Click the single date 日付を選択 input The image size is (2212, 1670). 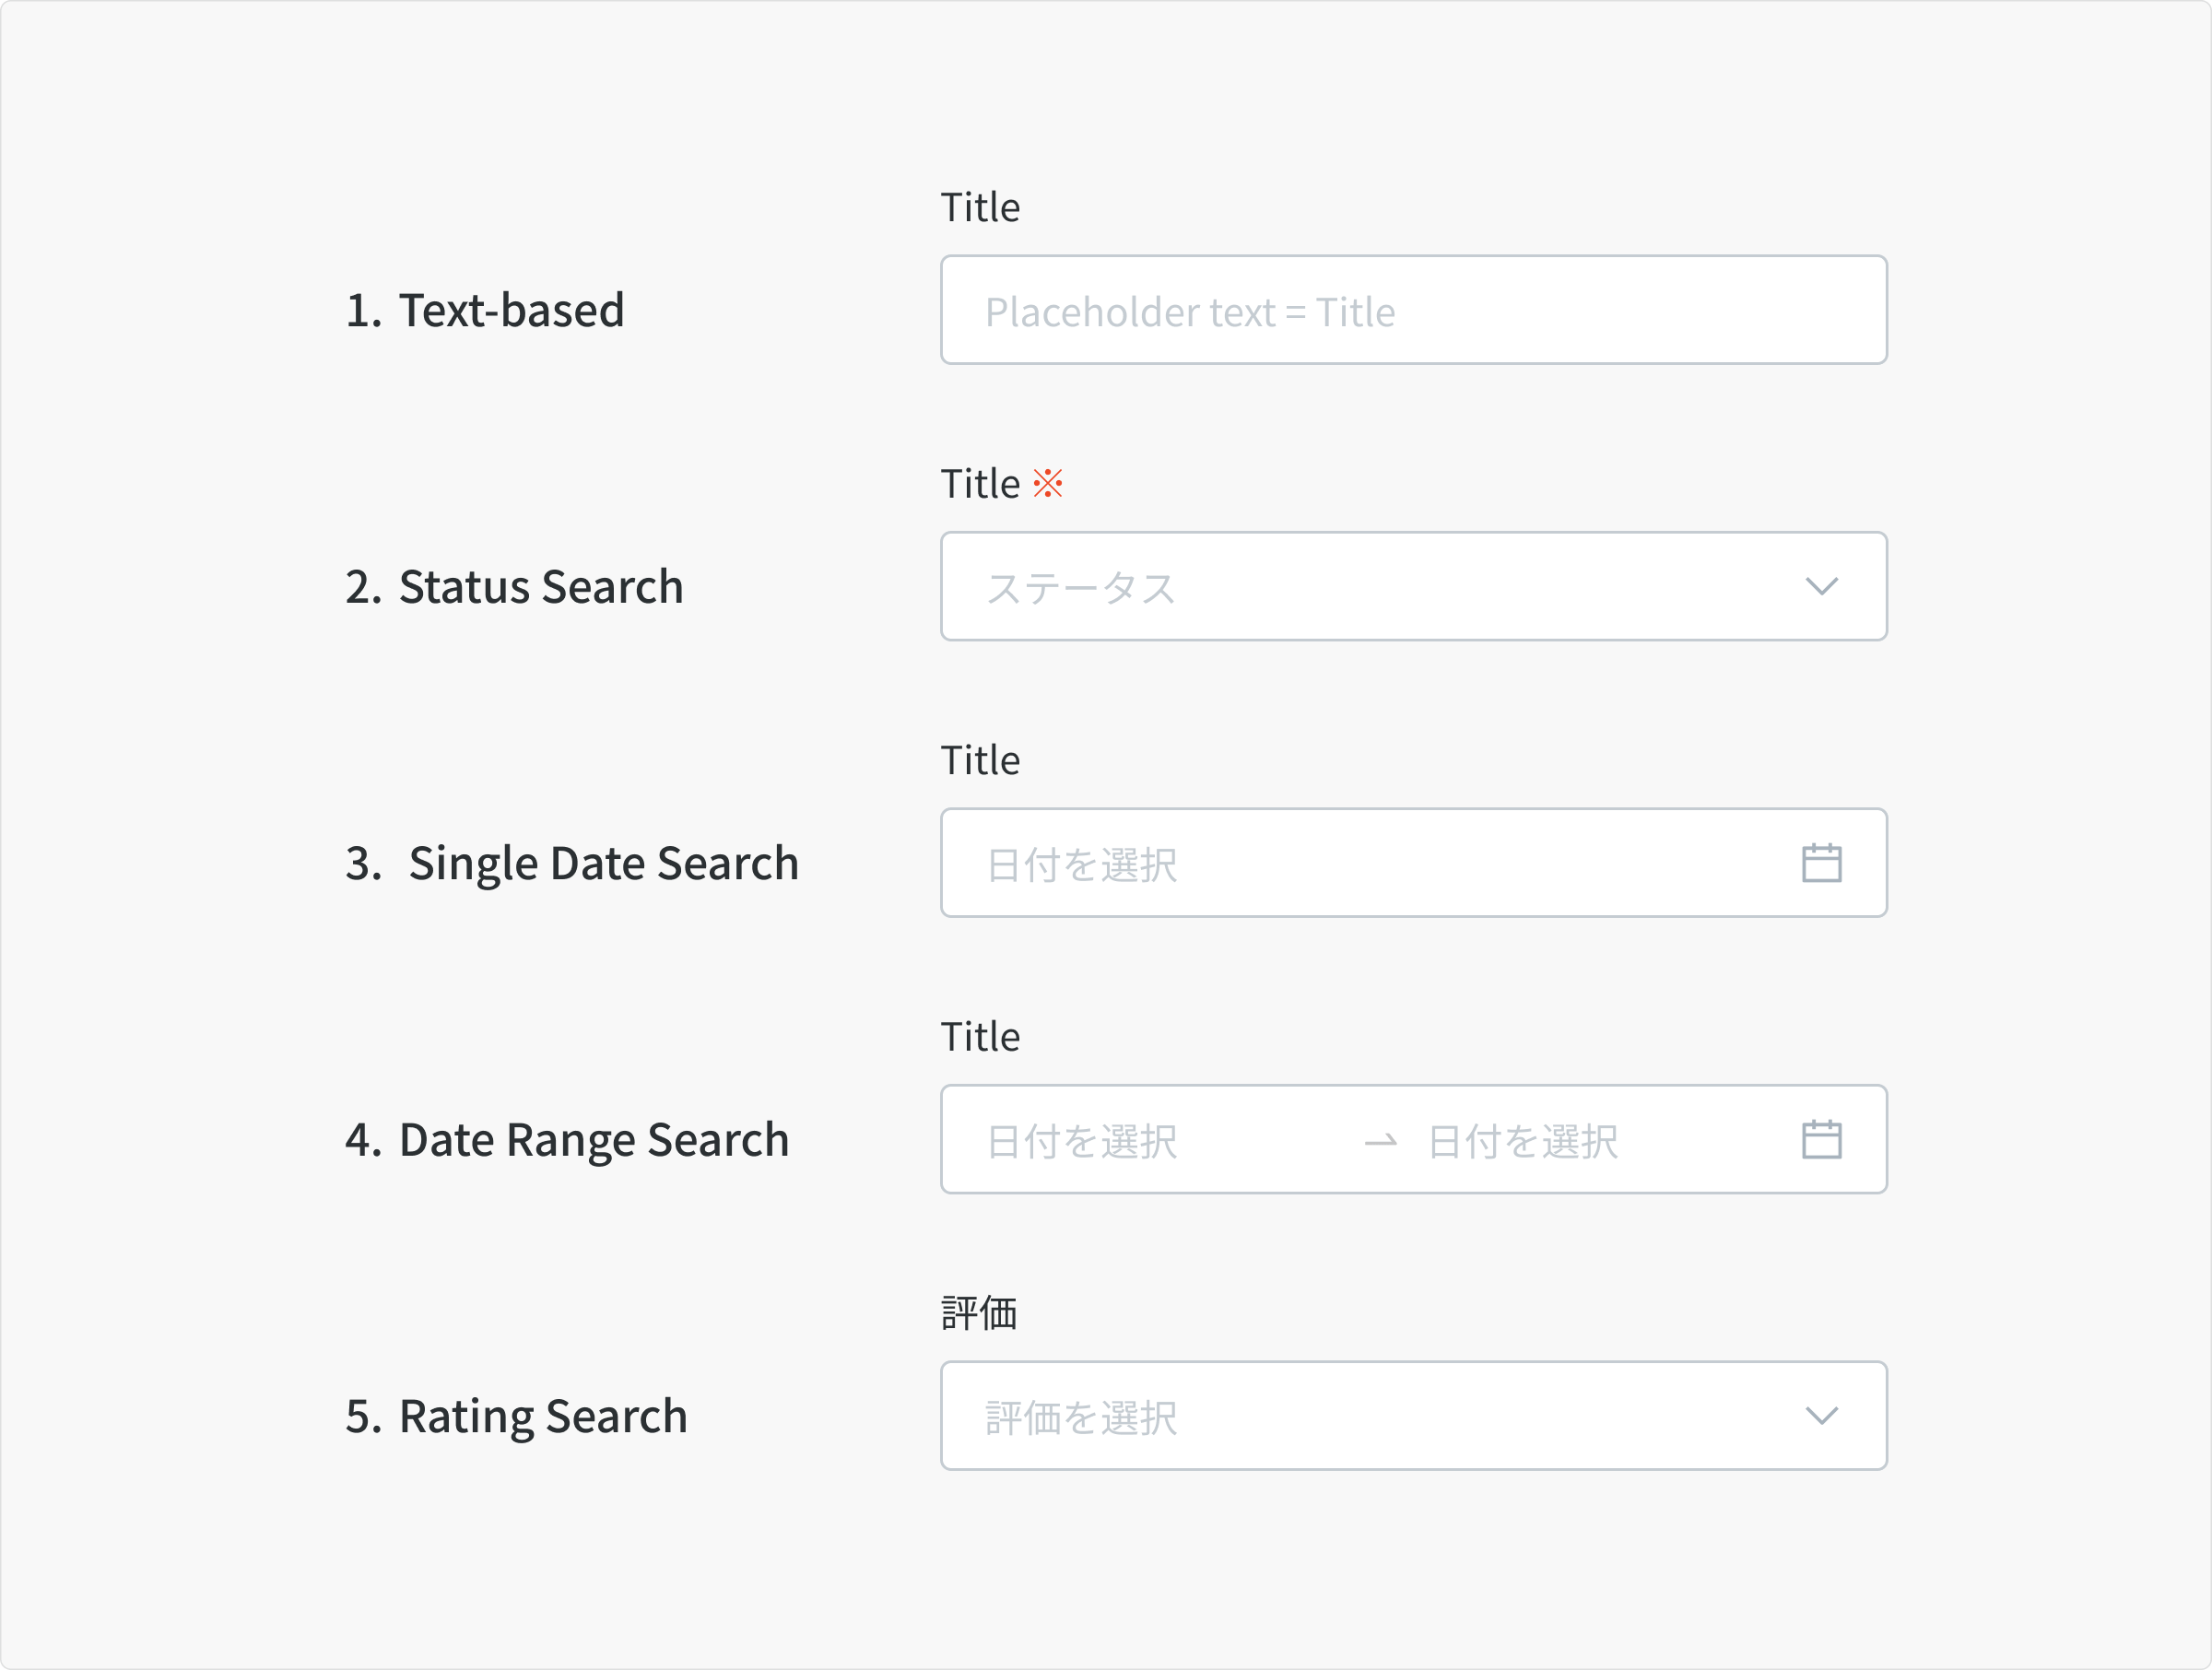[1414, 863]
